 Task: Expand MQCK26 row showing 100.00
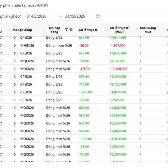pos(15,61)
